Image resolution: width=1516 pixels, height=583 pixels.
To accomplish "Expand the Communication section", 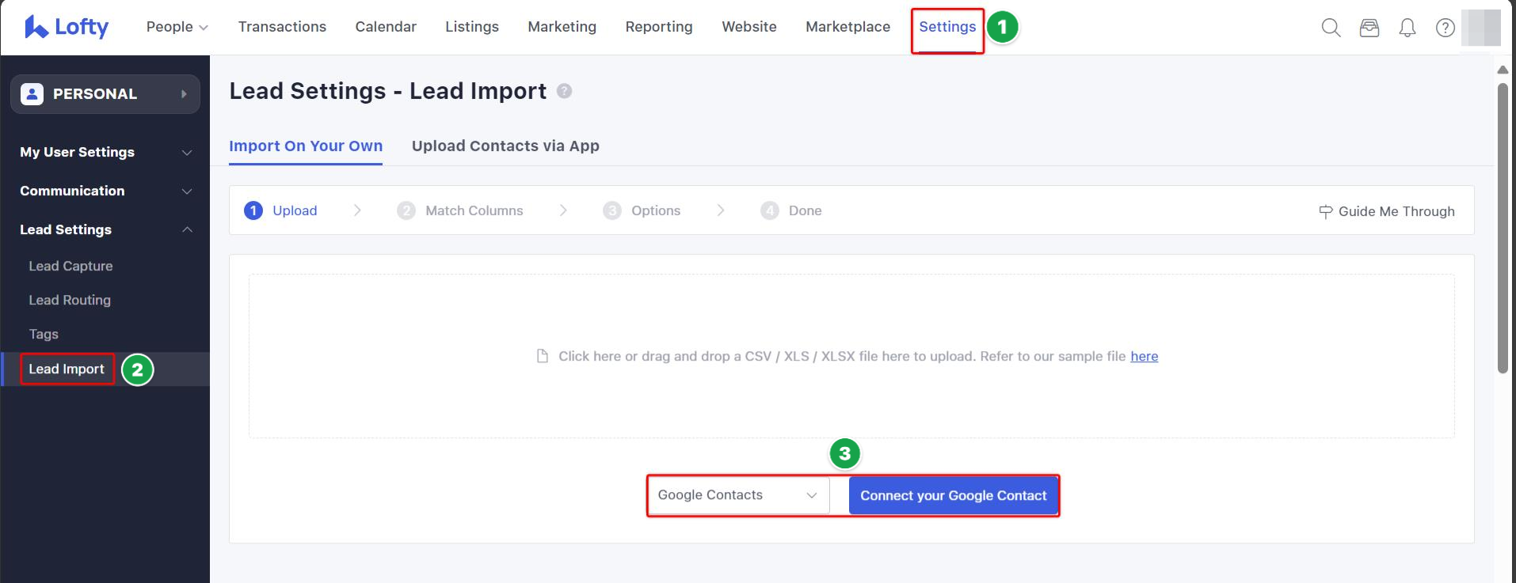I will click(x=105, y=191).
